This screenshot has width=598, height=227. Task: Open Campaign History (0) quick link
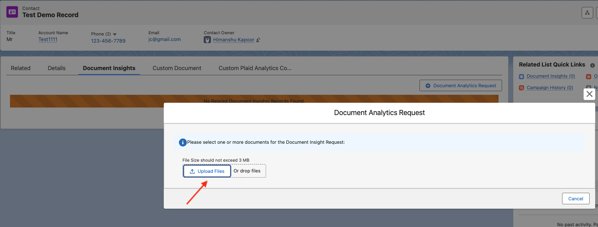[550, 88]
